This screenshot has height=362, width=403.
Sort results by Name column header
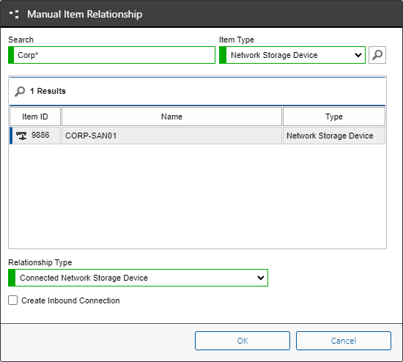tap(171, 117)
